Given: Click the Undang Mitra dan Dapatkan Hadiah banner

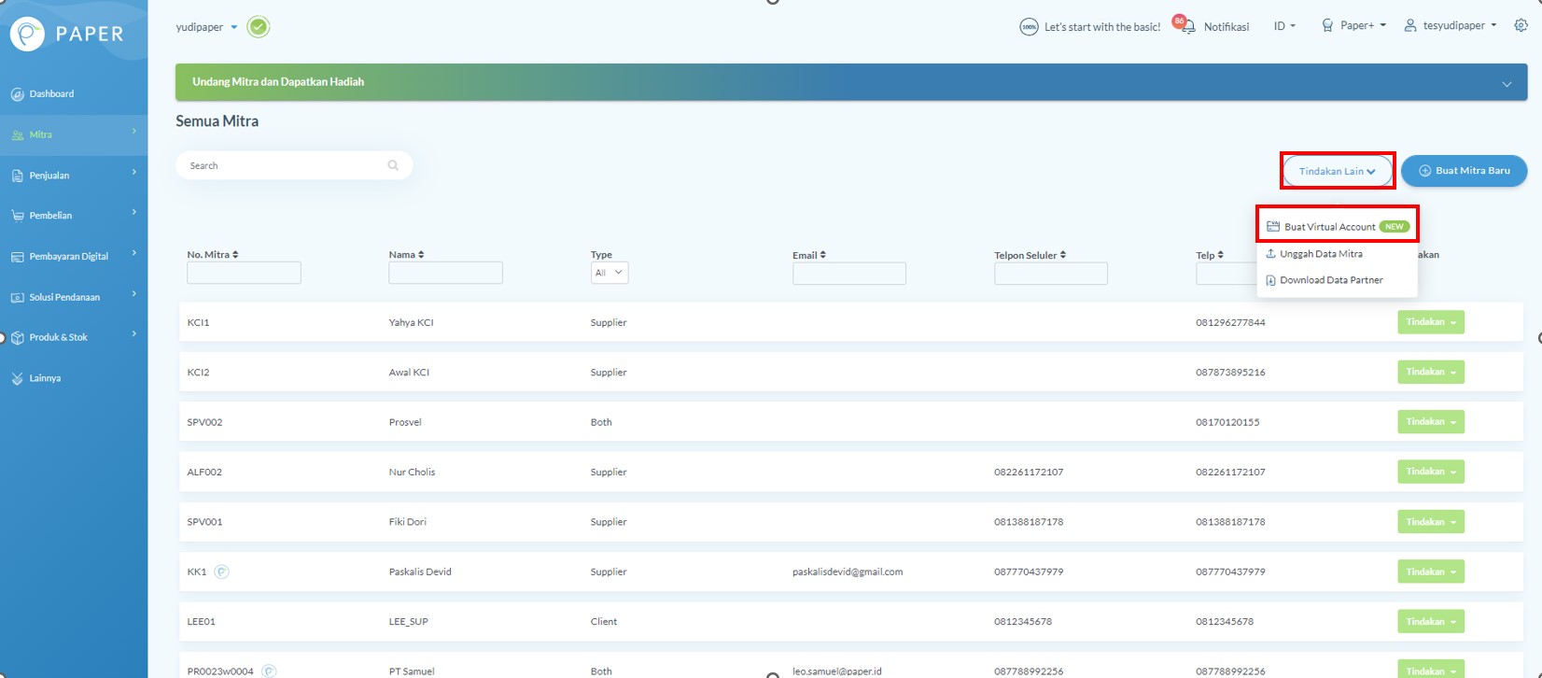Looking at the screenshot, I should [x=851, y=82].
